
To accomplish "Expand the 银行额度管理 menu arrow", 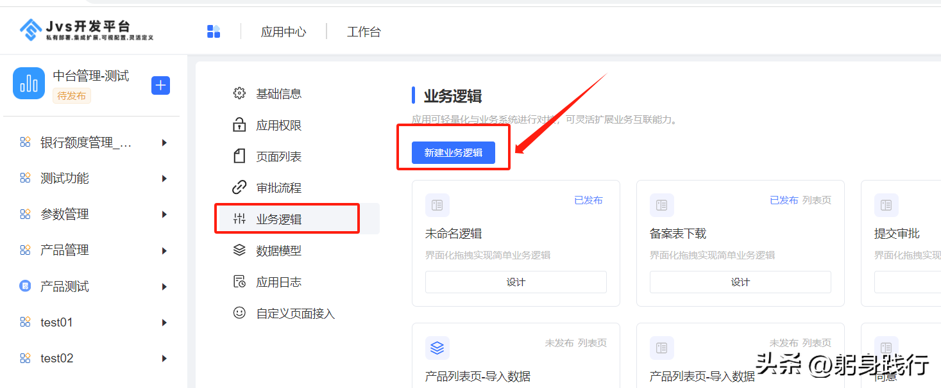I will [x=164, y=143].
